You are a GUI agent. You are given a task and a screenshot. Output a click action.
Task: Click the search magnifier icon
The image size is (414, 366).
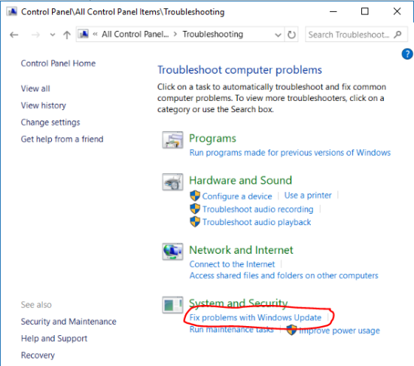click(x=397, y=35)
